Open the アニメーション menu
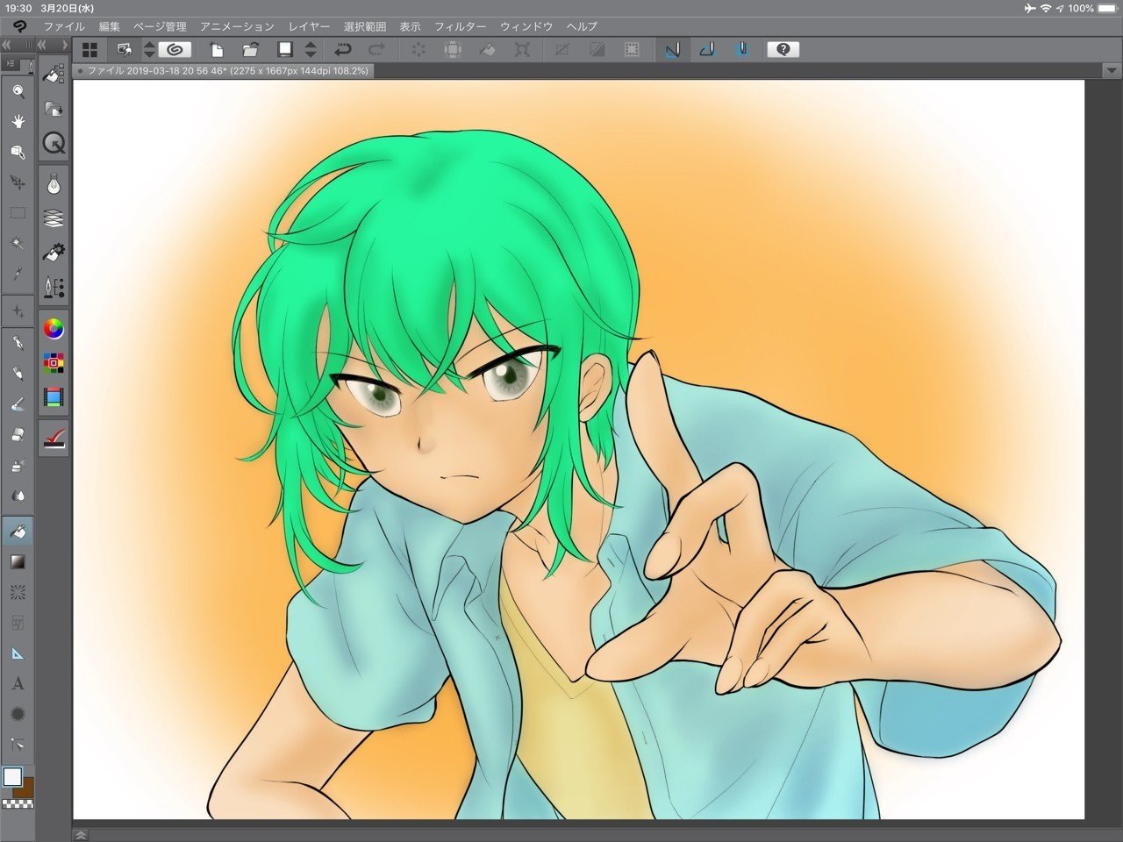 tap(237, 27)
